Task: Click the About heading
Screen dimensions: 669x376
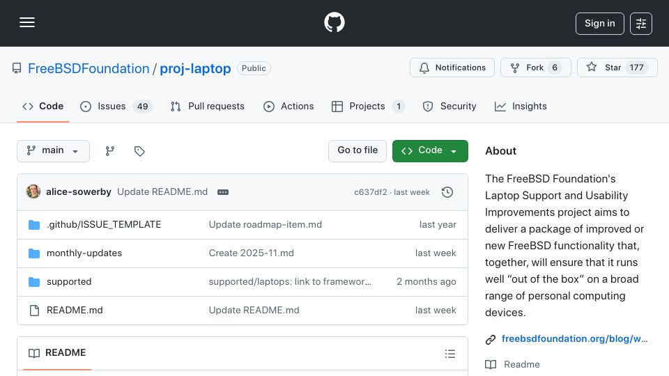Action: [x=500, y=151]
